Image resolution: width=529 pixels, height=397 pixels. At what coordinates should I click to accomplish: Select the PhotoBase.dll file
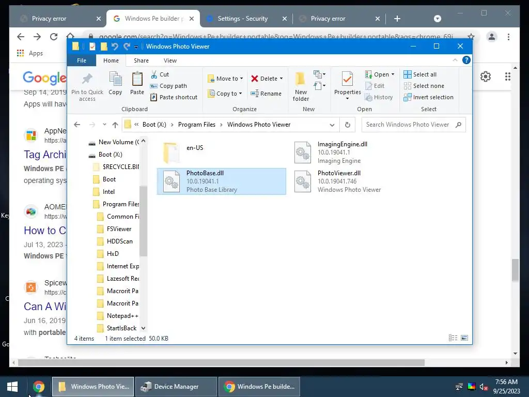pos(221,181)
